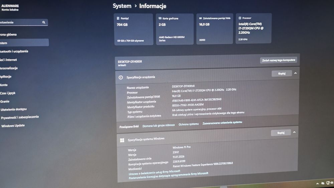
Task: Open Czas i język settings
Action: point(8,93)
